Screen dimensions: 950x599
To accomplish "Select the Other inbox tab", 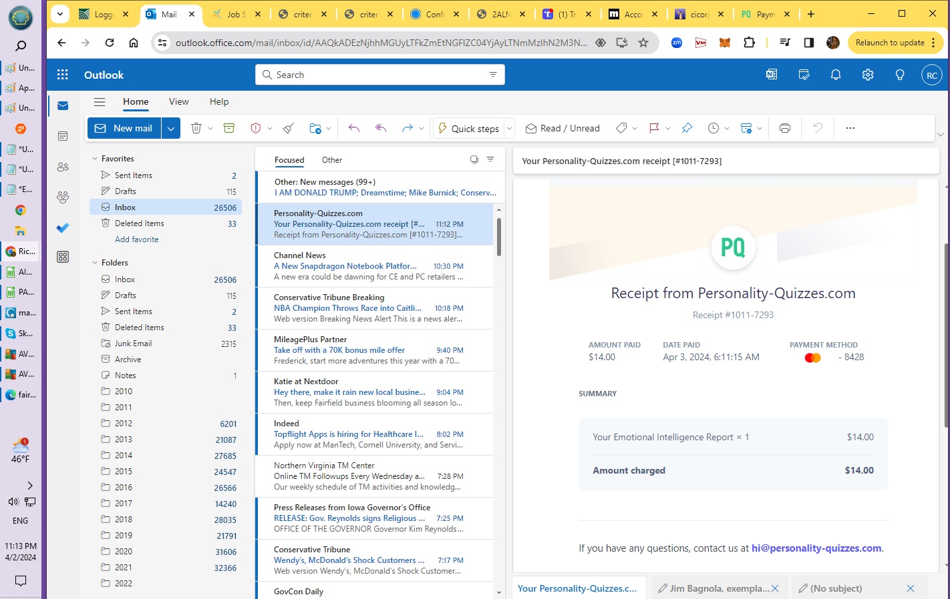I will pyautogui.click(x=332, y=160).
